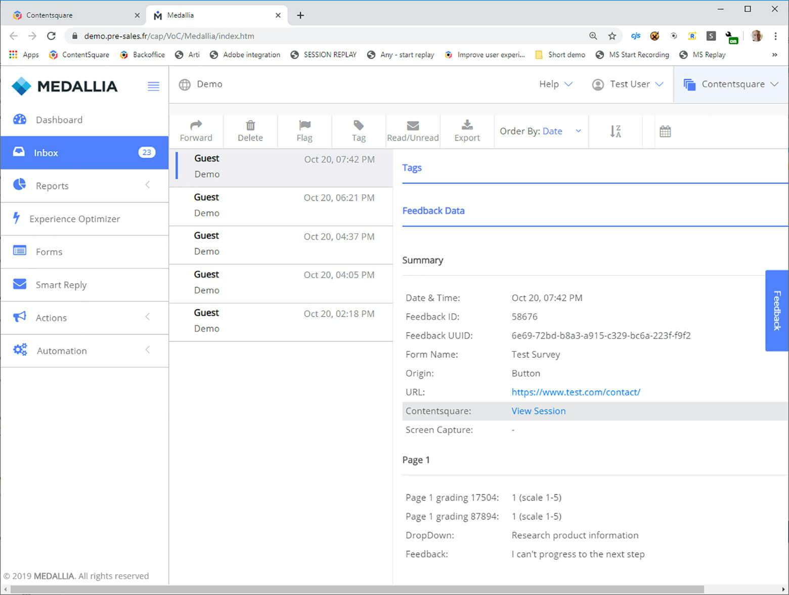The width and height of the screenshot is (789, 595).
Task: Open the SESSION REPLAY bookmark
Action: click(324, 55)
